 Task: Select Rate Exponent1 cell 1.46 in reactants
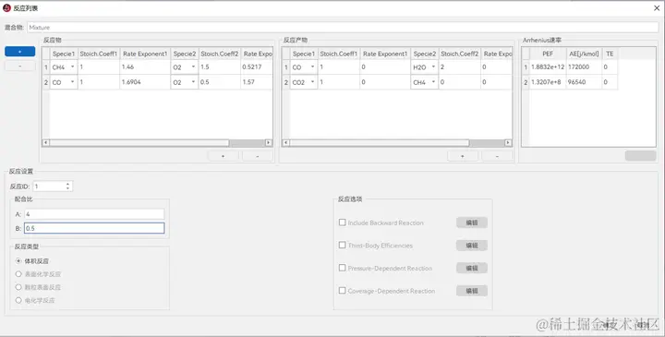(145, 67)
